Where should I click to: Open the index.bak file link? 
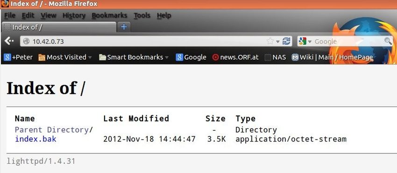pos(35,139)
